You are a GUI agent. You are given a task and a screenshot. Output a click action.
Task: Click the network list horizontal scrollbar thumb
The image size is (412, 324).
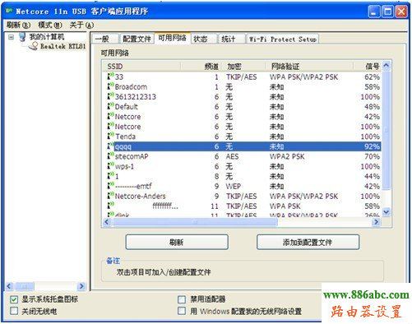pos(195,222)
